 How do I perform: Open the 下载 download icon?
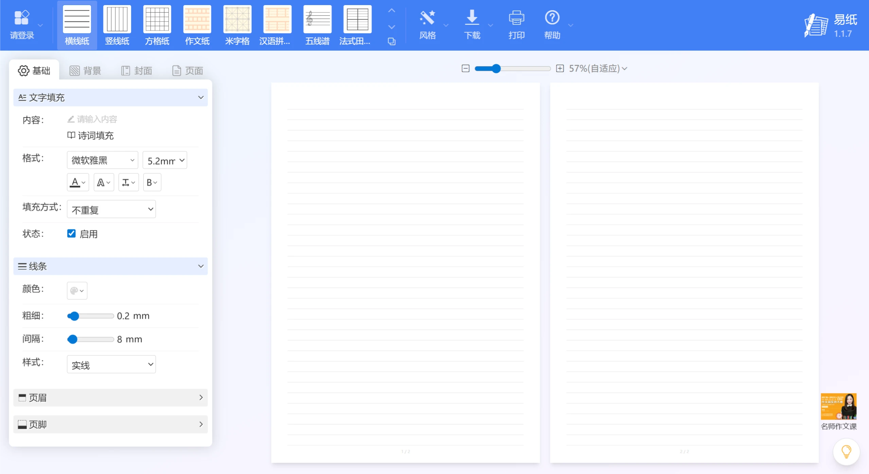(472, 18)
